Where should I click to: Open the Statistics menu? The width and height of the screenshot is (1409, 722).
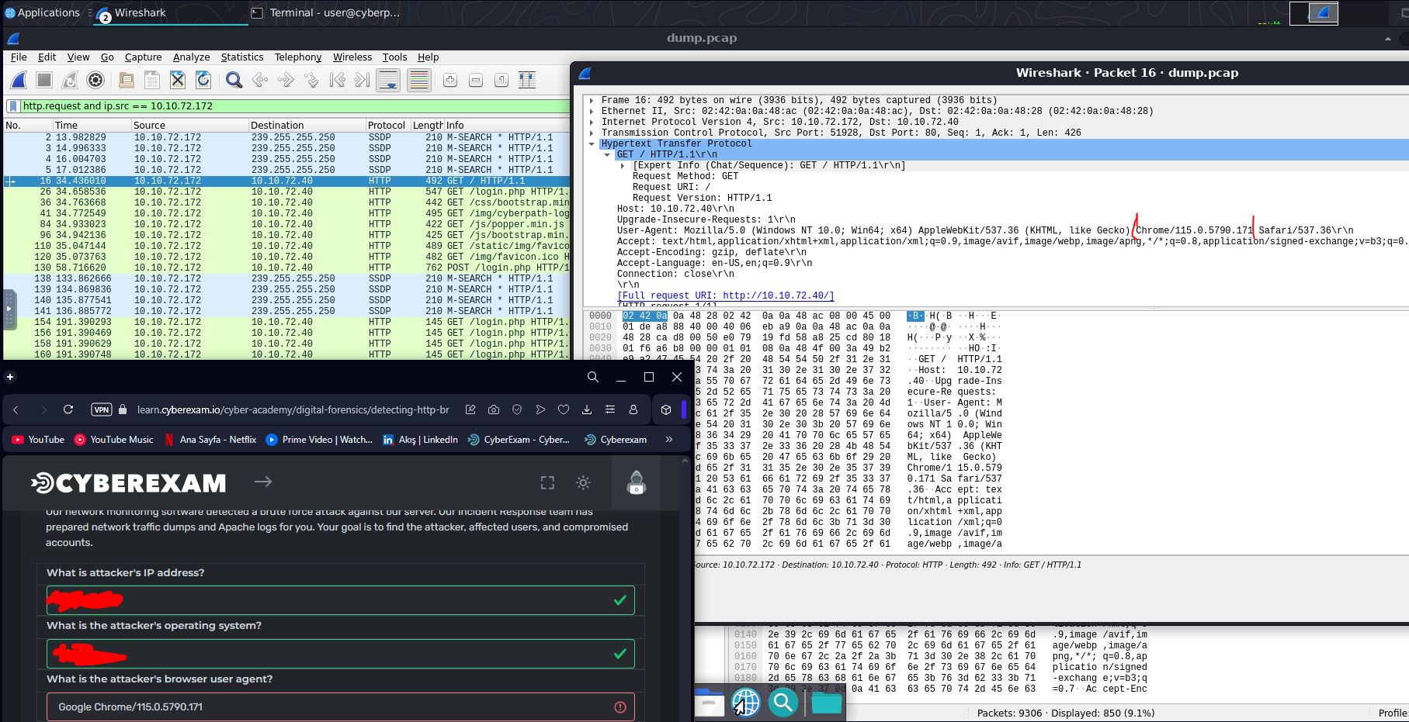242,57
